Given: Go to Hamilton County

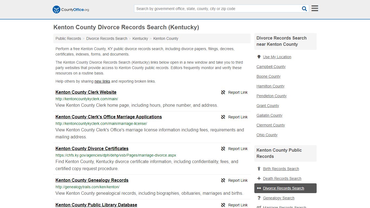Looking at the screenshot, I should tap(270, 86).
